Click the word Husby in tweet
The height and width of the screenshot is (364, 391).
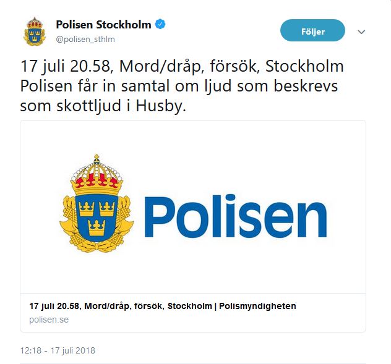(161, 106)
